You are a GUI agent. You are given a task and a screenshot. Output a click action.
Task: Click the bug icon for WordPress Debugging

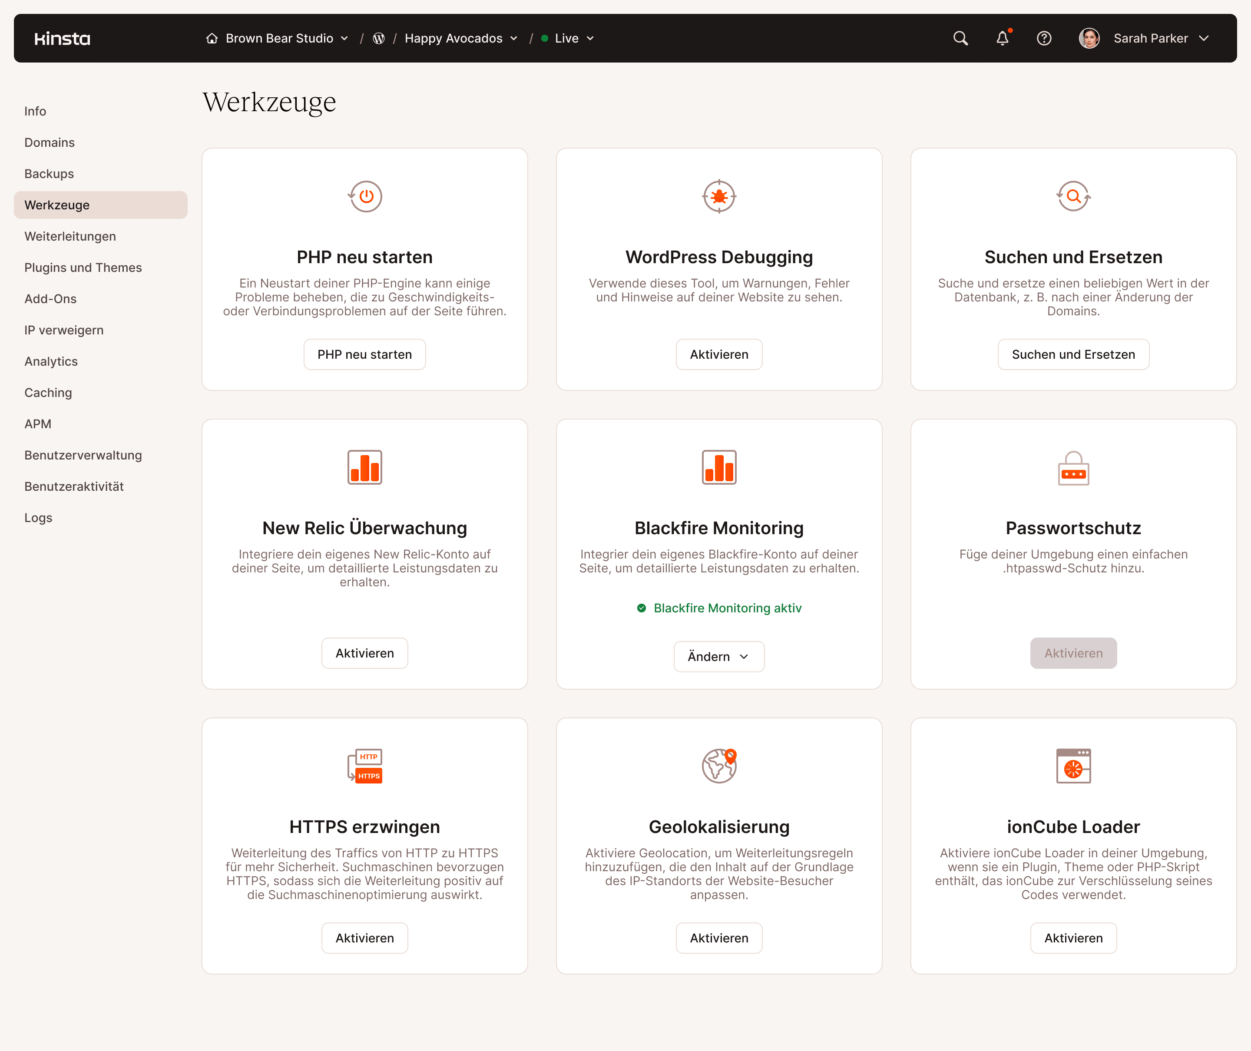point(719,197)
